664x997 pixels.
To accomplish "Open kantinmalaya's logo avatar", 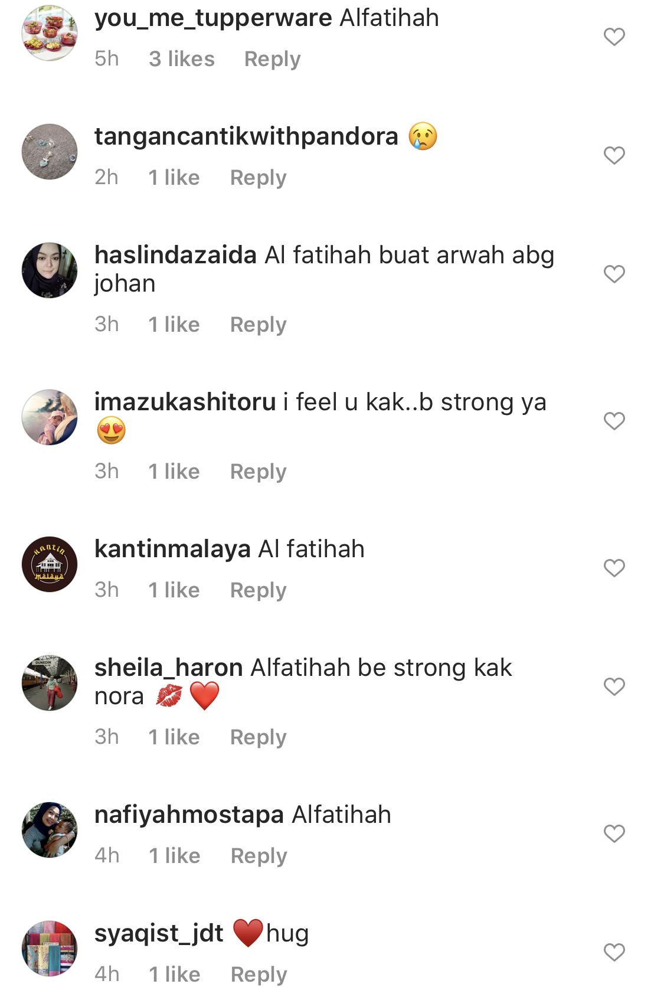I will (50, 564).
